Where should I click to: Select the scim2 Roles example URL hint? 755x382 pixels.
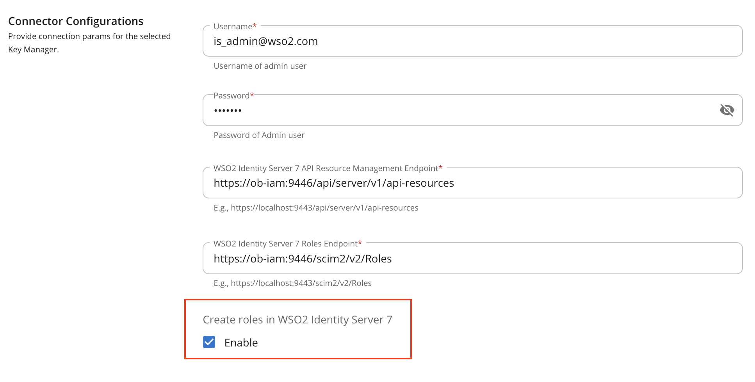coord(292,283)
